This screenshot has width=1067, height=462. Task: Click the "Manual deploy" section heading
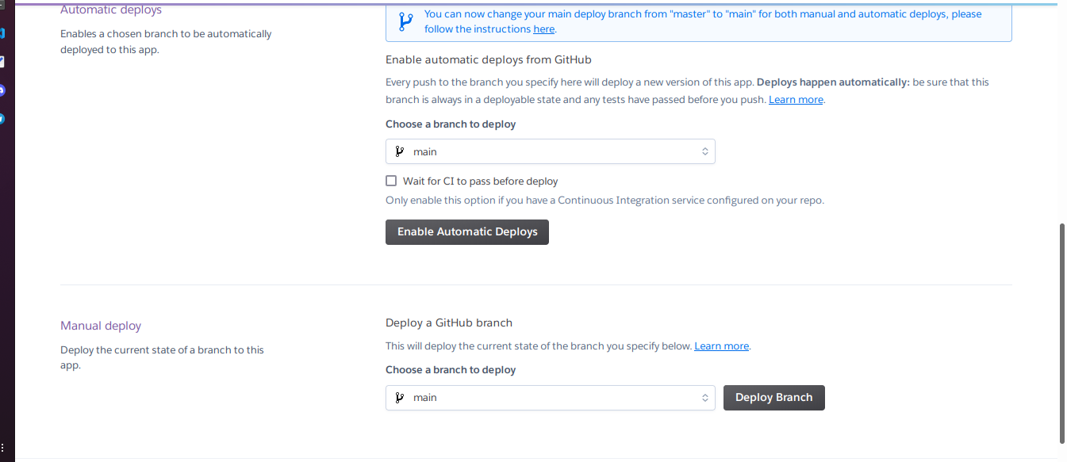coord(101,326)
